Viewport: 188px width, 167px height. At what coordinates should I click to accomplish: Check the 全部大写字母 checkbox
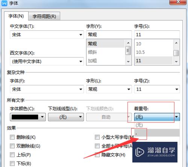[97, 146]
